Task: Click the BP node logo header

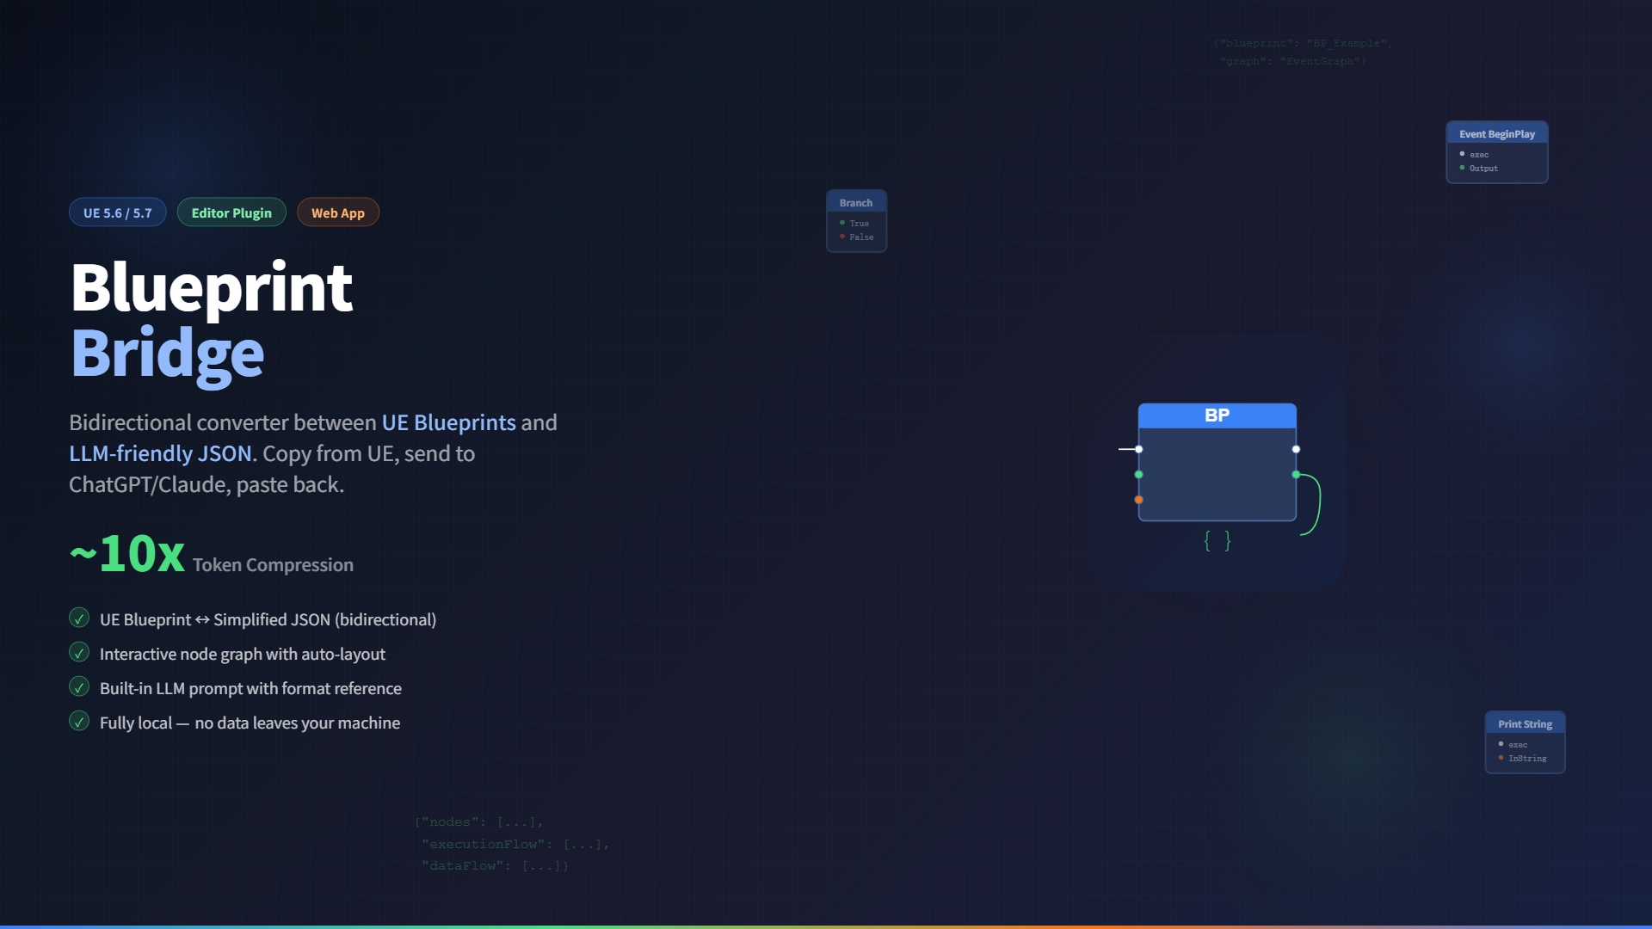Action: point(1217,415)
